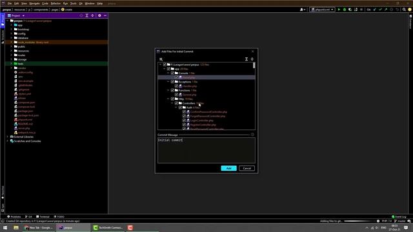The width and height of the screenshot is (413, 232).
Task: Click the green Run button in toolbar
Action: (x=339, y=10)
